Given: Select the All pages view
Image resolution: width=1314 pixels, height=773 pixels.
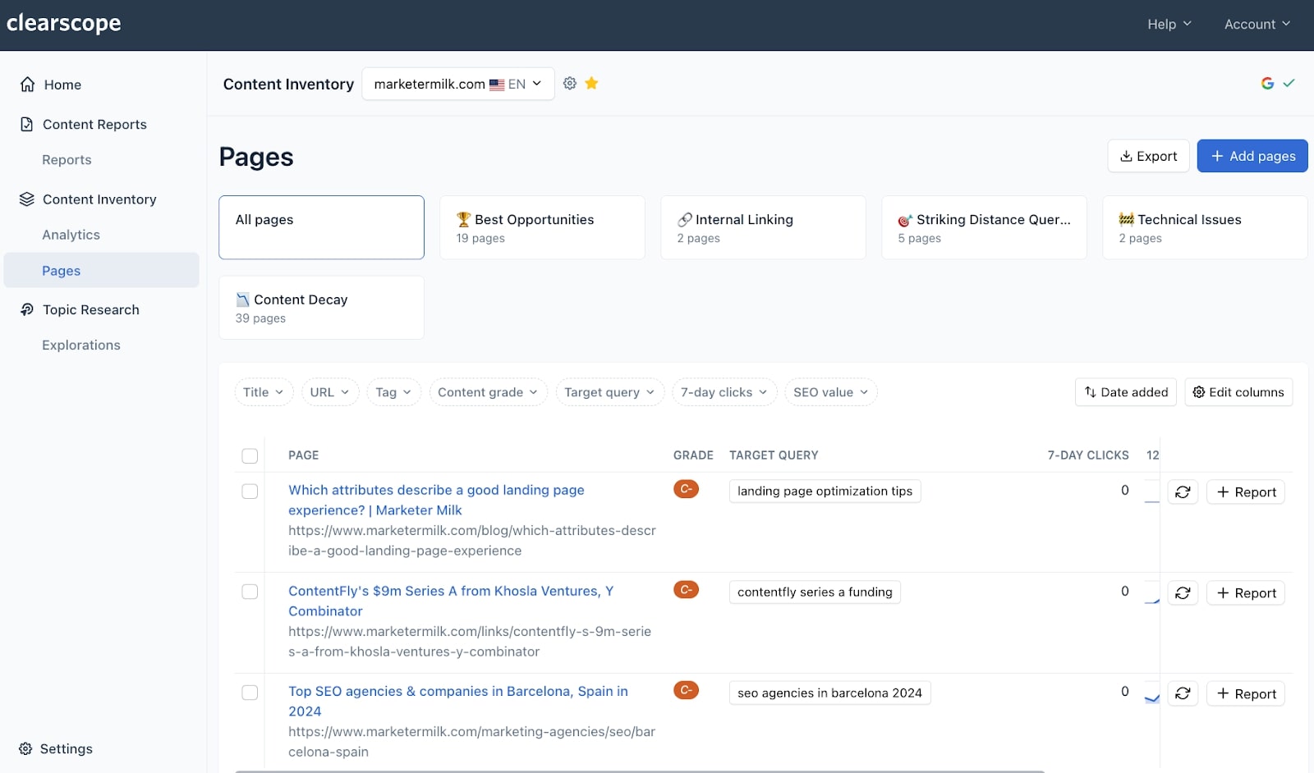Looking at the screenshot, I should point(321,227).
